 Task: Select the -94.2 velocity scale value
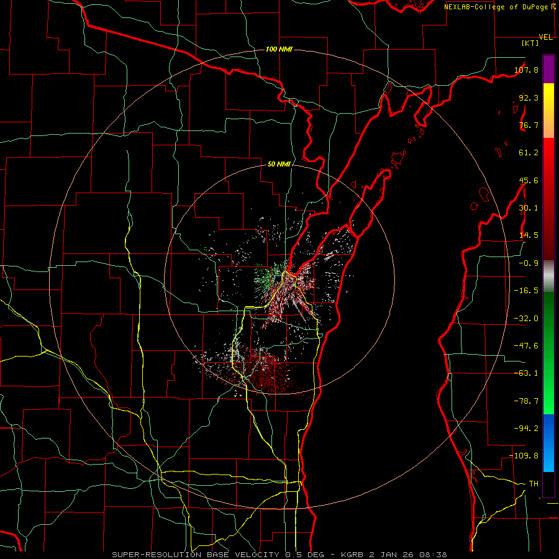526,428
